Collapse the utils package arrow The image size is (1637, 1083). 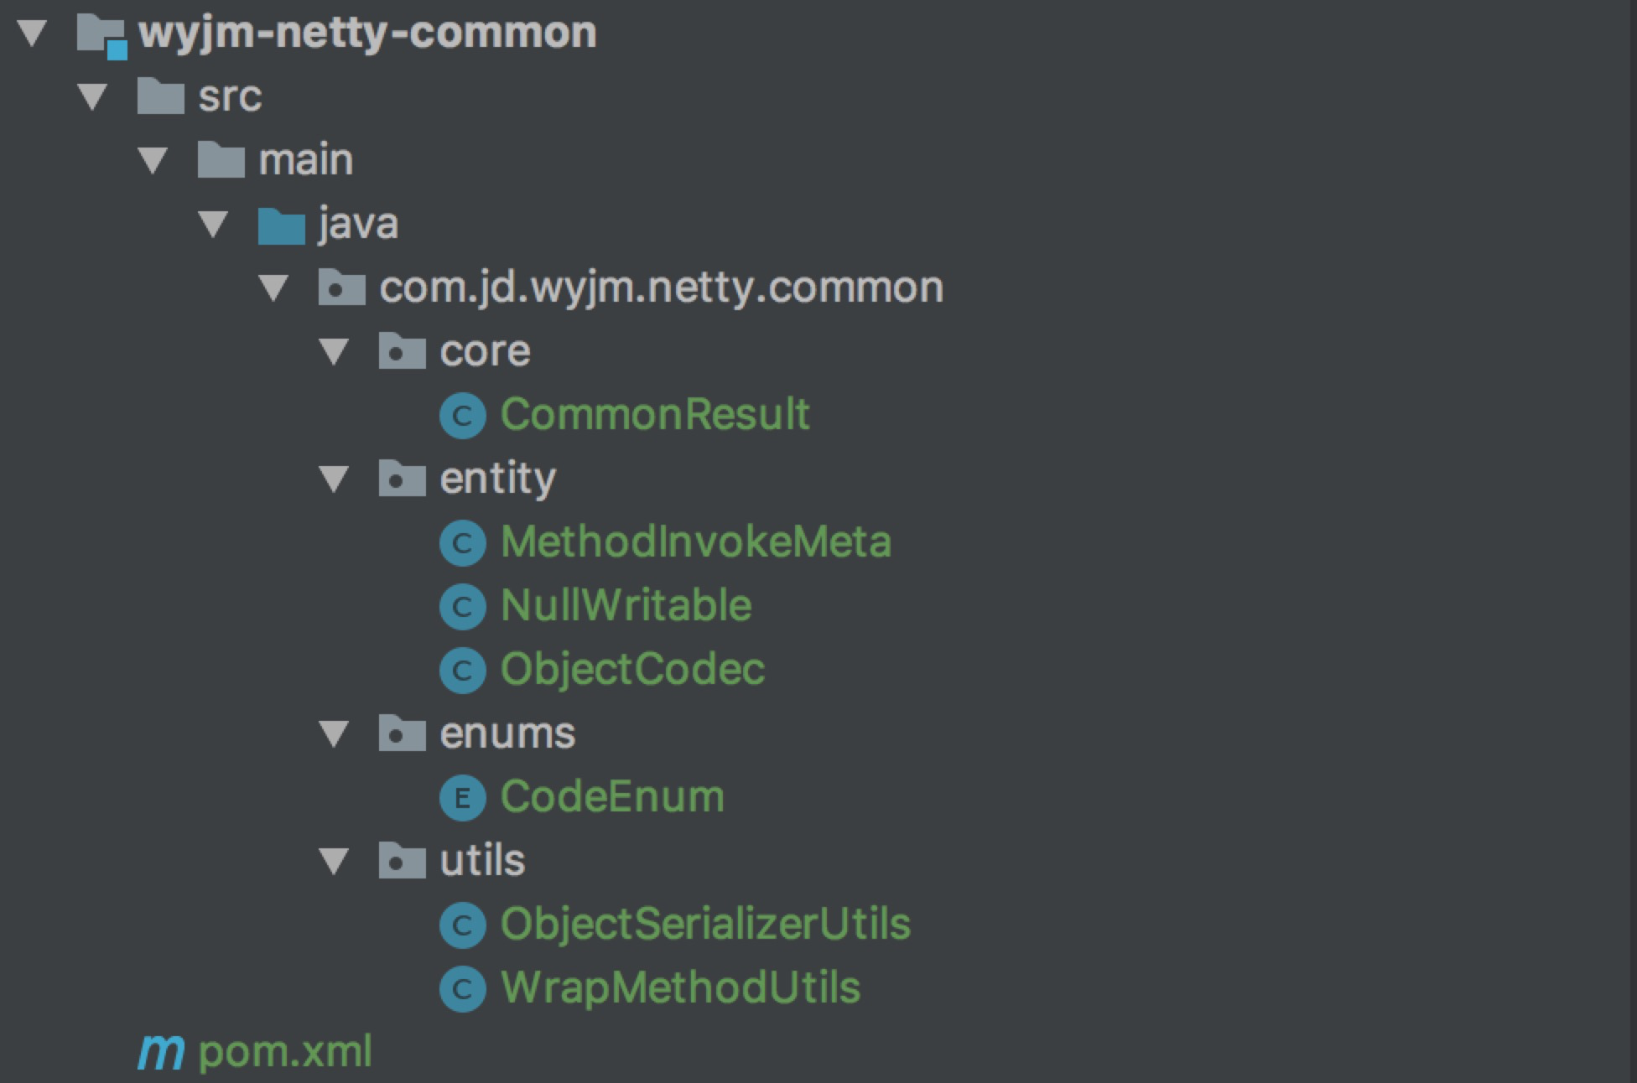[334, 862]
